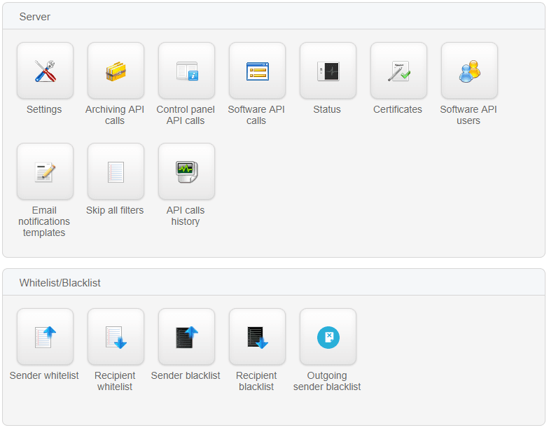The image size is (549, 430).
Task: Click the "Status" text label
Action: click(327, 109)
